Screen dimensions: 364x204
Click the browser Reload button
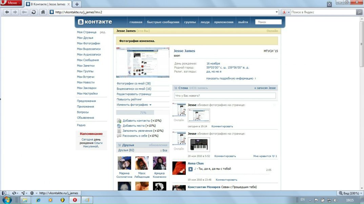34,12
